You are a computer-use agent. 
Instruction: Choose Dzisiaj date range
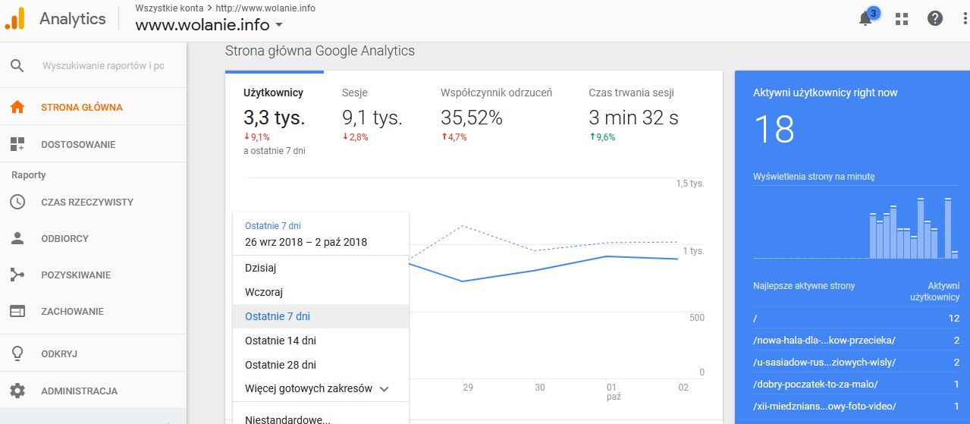point(321,268)
